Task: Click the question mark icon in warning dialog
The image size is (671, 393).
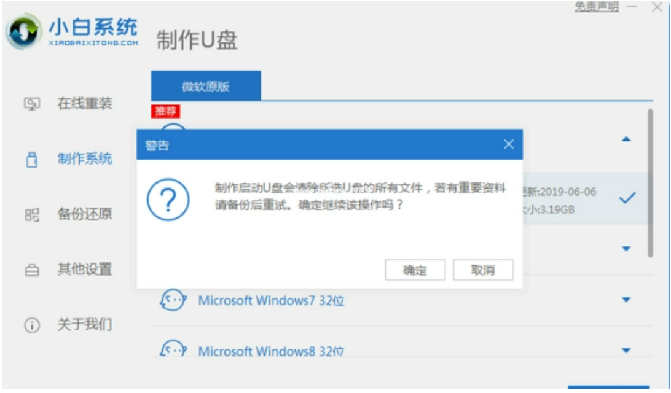Action: (x=168, y=200)
